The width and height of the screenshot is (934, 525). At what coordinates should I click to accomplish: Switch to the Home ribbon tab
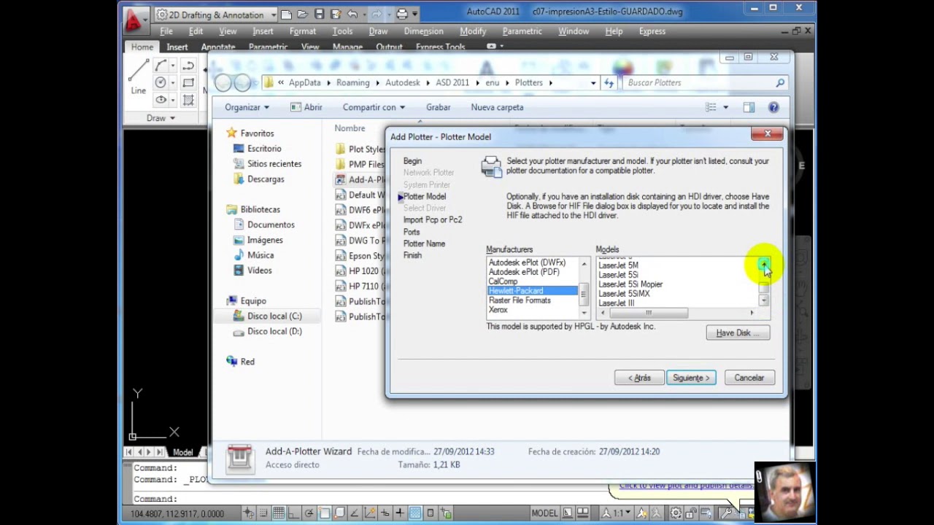(x=142, y=47)
